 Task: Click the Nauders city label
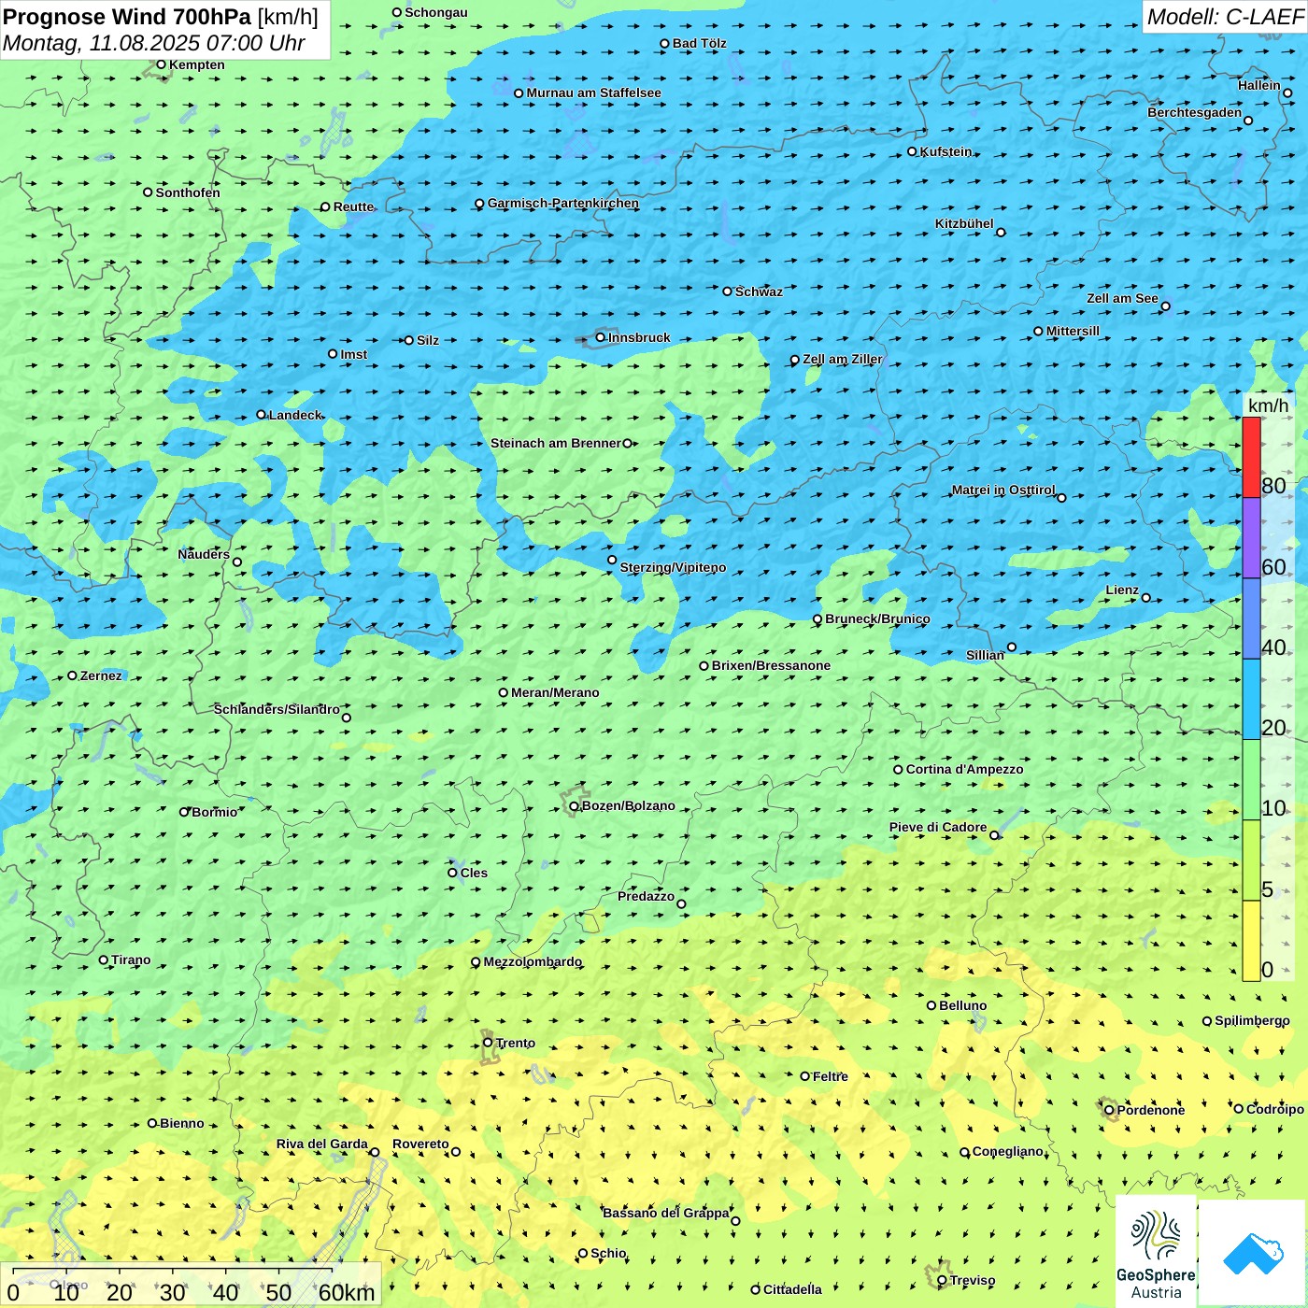point(204,554)
